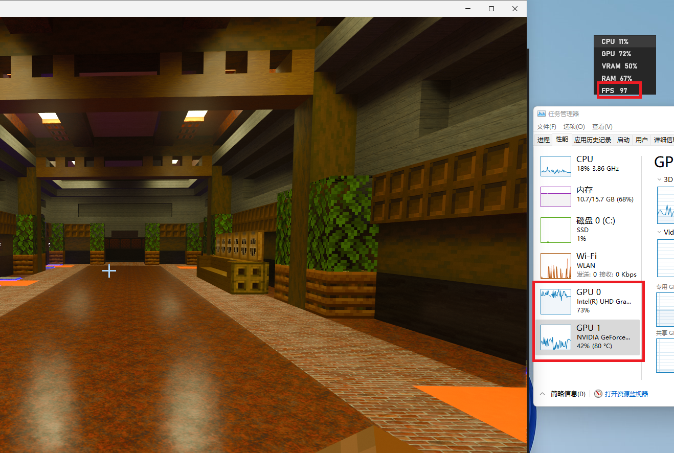Open the 查看(V) menu
This screenshot has width=674, height=453.
(x=602, y=127)
